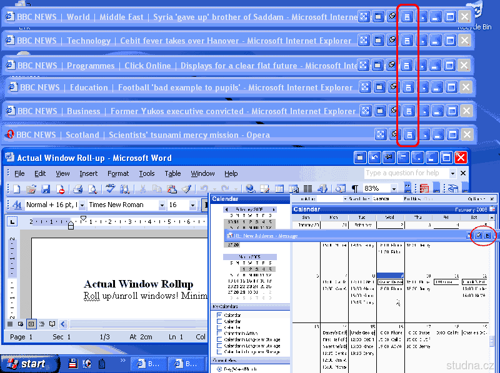Click resize-arrows icon on Technology window title
500x373 pixels.
point(364,41)
